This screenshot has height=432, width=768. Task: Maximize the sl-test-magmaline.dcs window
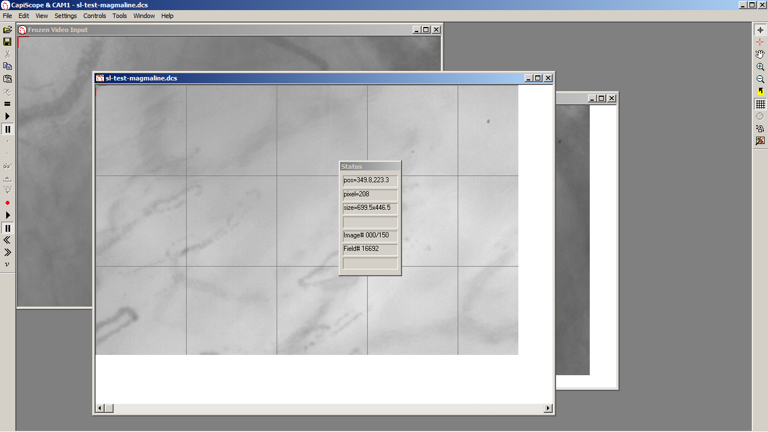(538, 78)
